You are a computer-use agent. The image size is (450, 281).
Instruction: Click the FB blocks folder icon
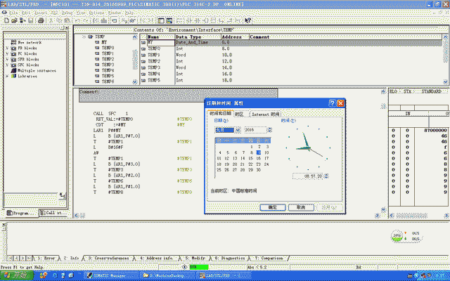(13, 48)
